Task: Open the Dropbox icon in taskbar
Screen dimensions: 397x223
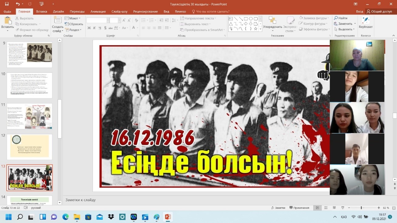Action: point(111,217)
